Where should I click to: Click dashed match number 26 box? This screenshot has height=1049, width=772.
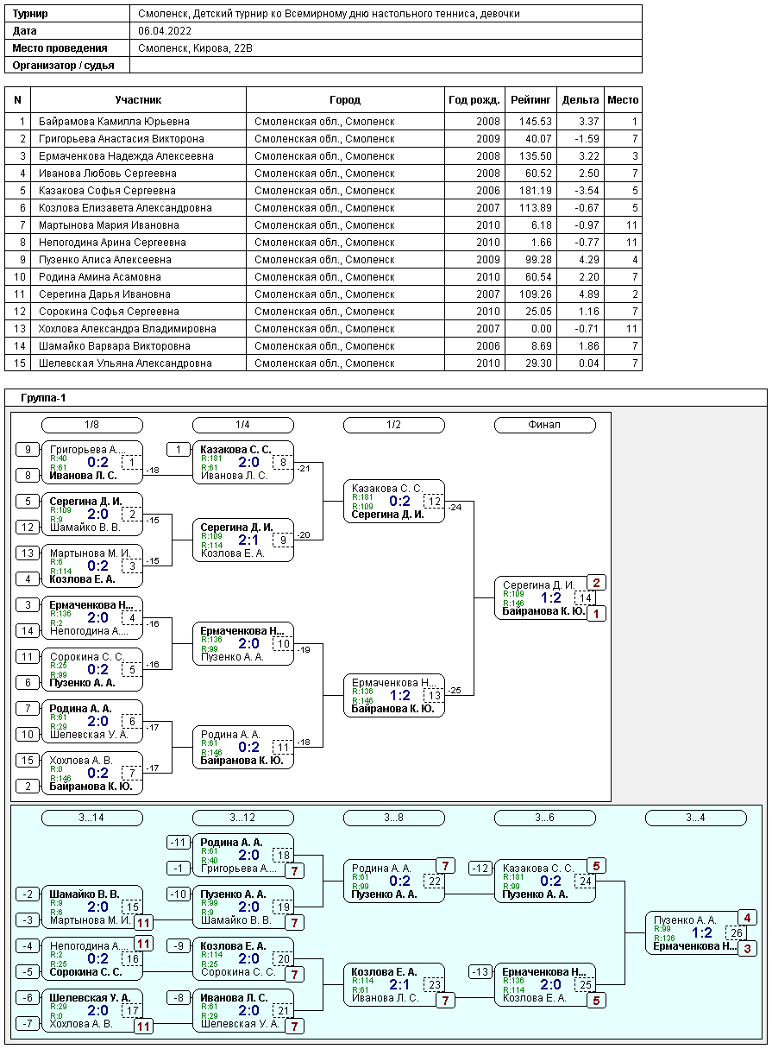[736, 932]
